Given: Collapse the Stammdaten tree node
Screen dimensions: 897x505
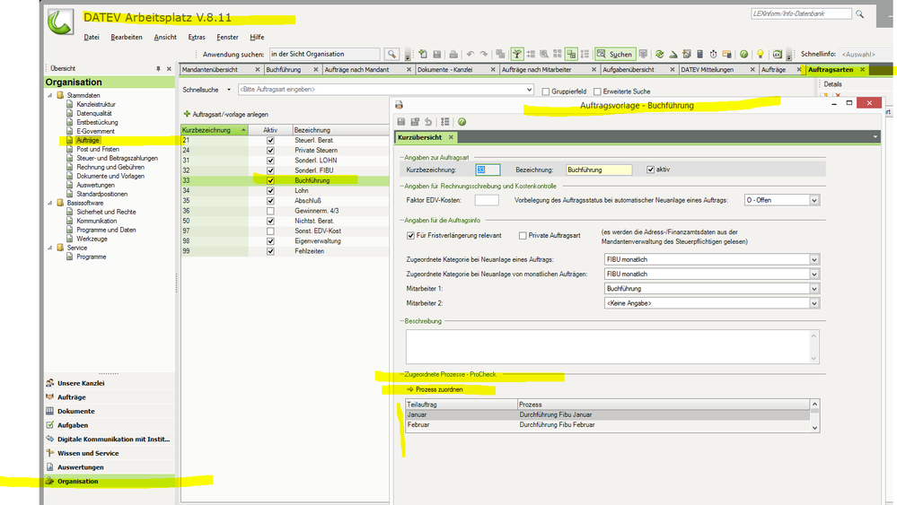Looking at the screenshot, I should point(49,95).
